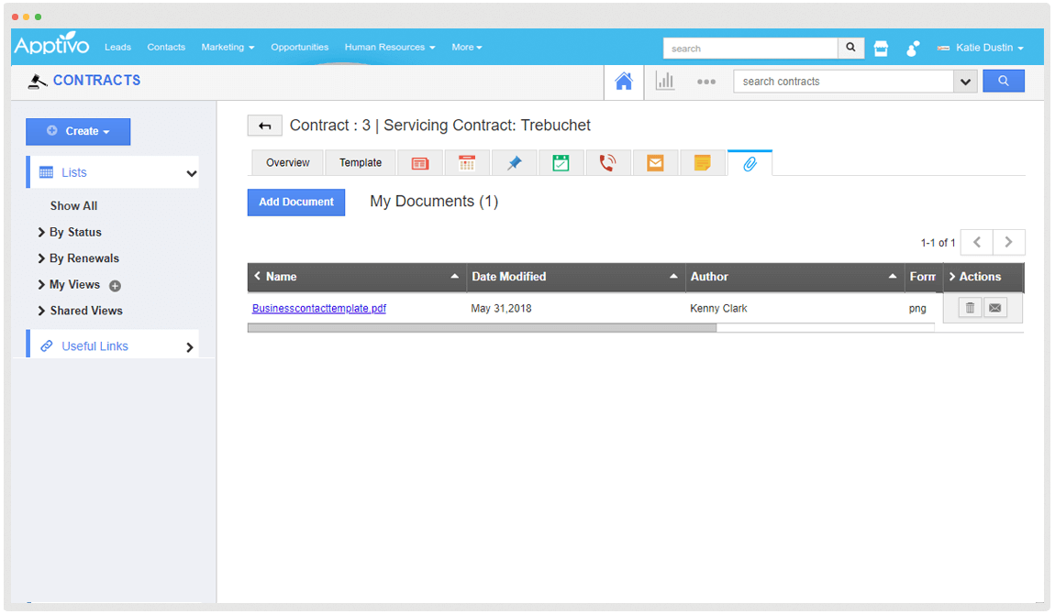This screenshot has height=614, width=1055.
Task: Click the Add Document button
Action: (296, 203)
